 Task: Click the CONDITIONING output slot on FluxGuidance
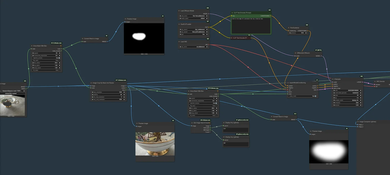[x=308, y=31]
